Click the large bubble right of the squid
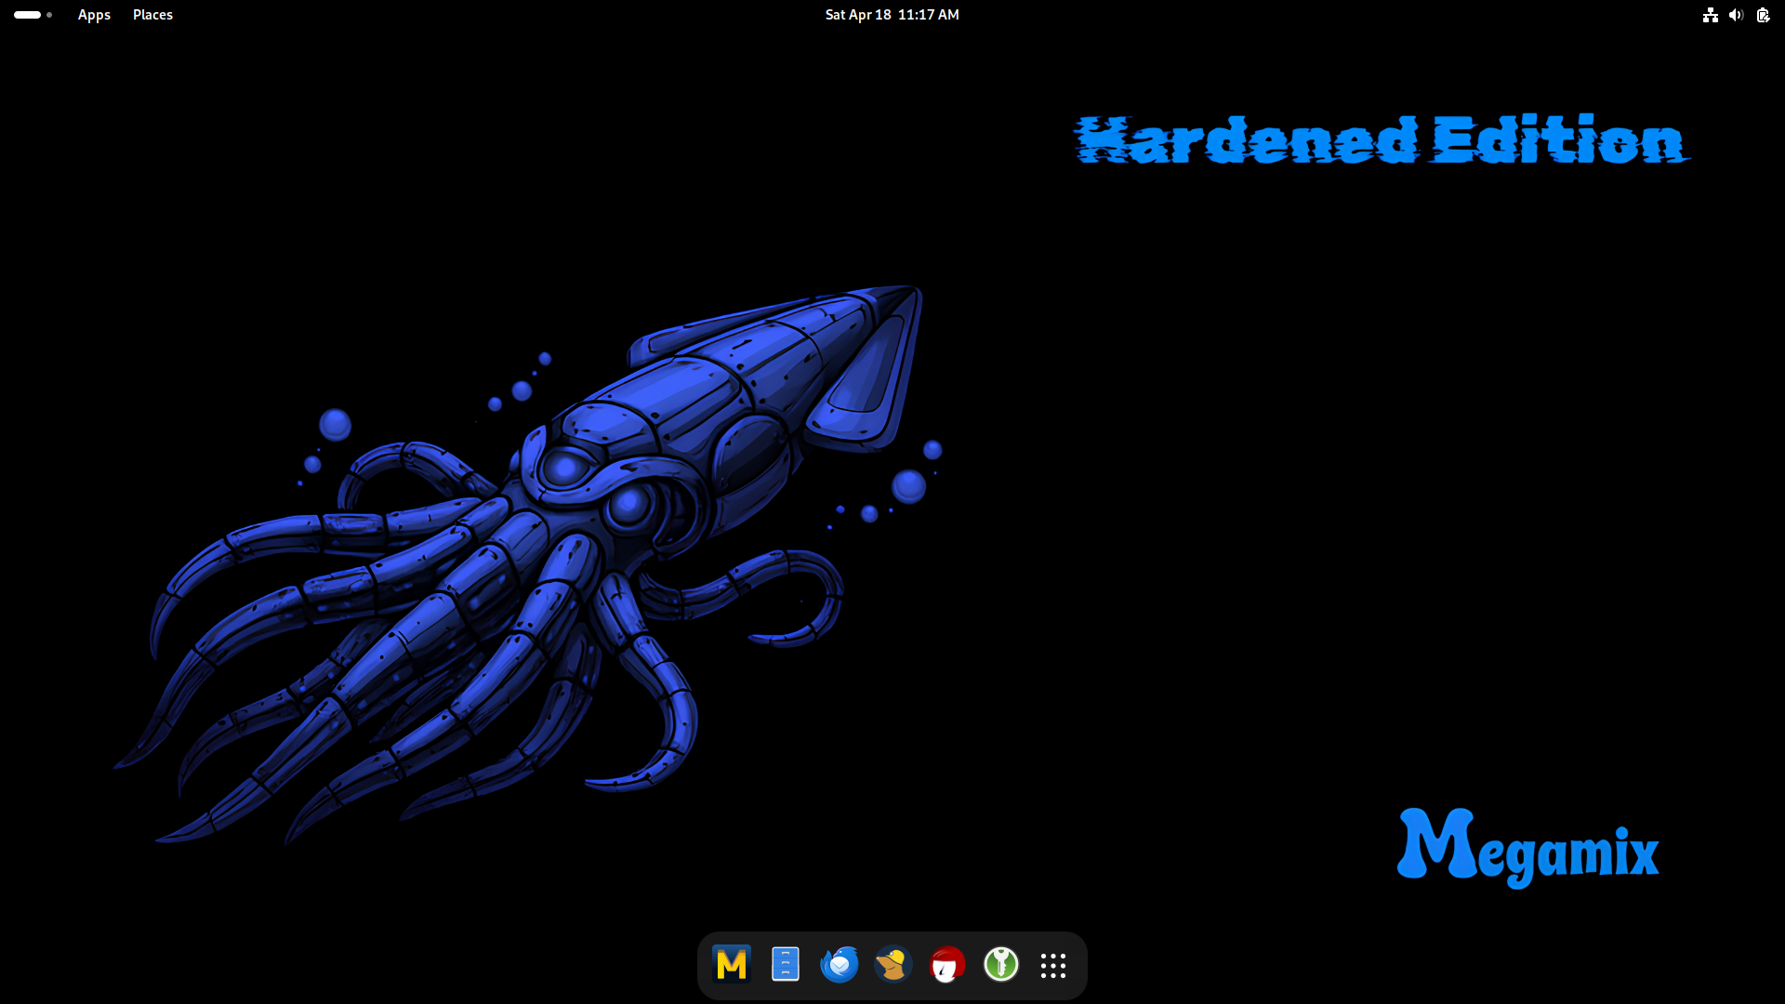This screenshot has height=1004, width=1785. point(908,485)
